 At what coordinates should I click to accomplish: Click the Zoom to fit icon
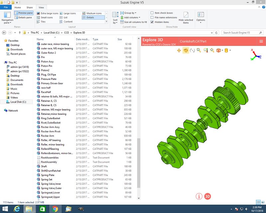212,51
